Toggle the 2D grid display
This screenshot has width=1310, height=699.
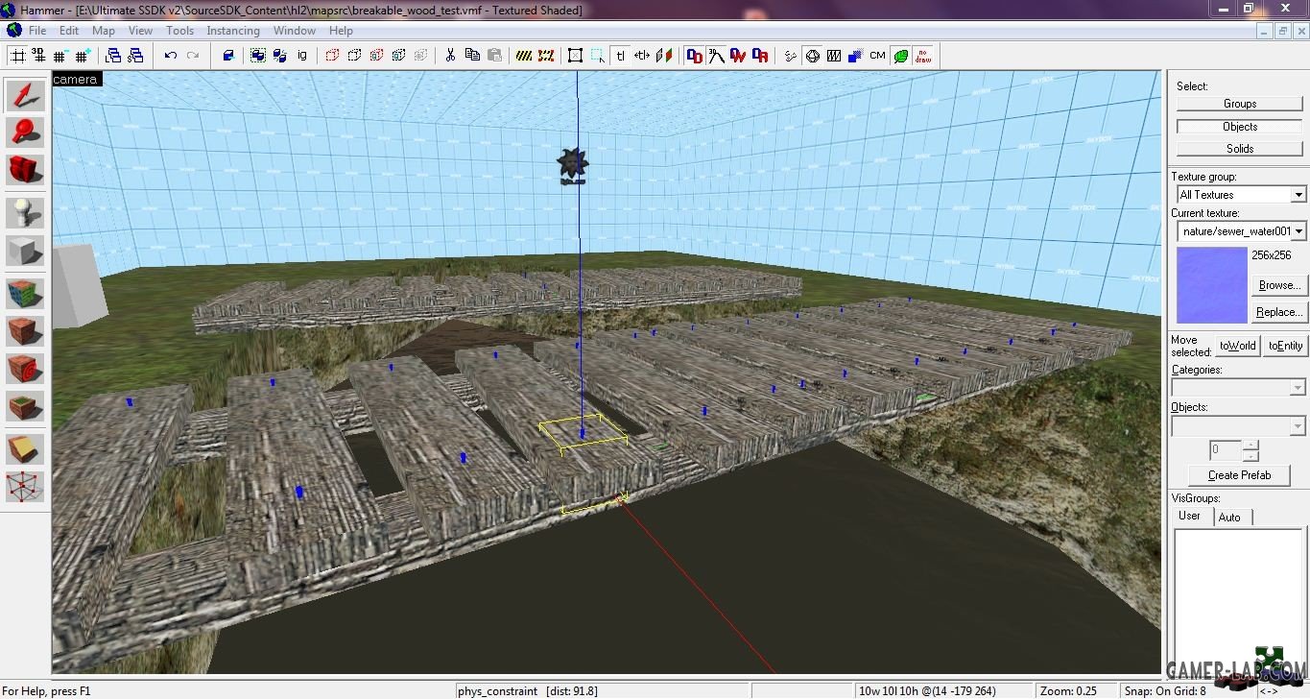[x=18, y=56]
